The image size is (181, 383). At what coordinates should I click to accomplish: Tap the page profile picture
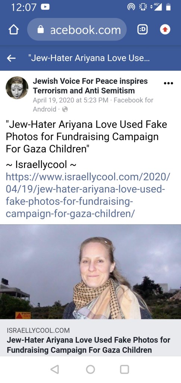pos(17,88)
